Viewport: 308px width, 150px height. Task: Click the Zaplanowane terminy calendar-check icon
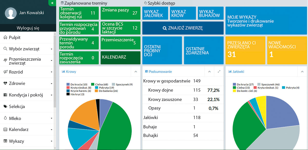click(x=62, y=3)
